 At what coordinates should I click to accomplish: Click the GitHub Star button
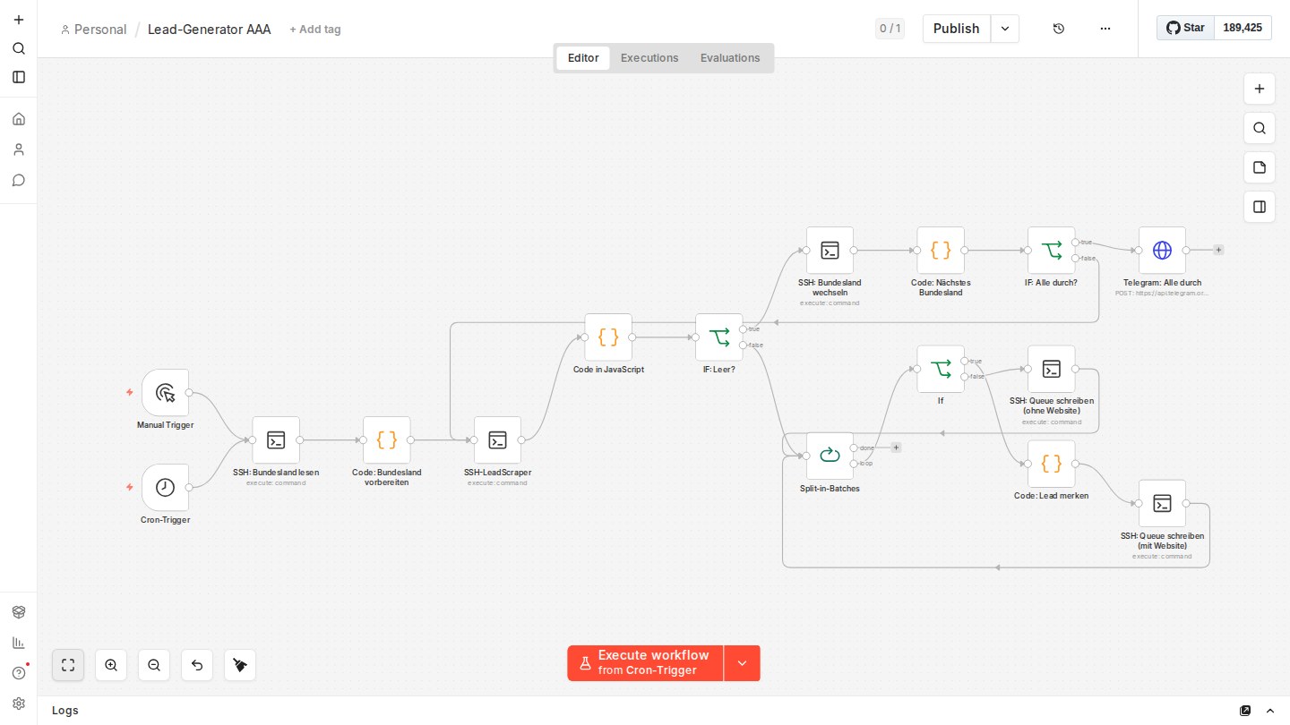[1185, 28]
